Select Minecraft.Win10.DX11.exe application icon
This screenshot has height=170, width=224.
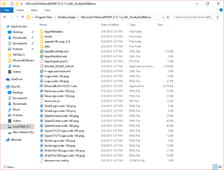(41, 86)
